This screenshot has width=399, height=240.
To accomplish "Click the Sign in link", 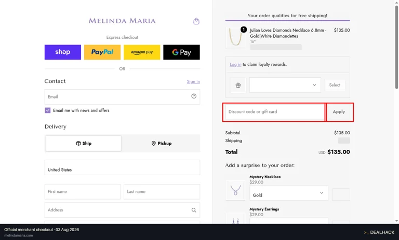I will 193,81.
